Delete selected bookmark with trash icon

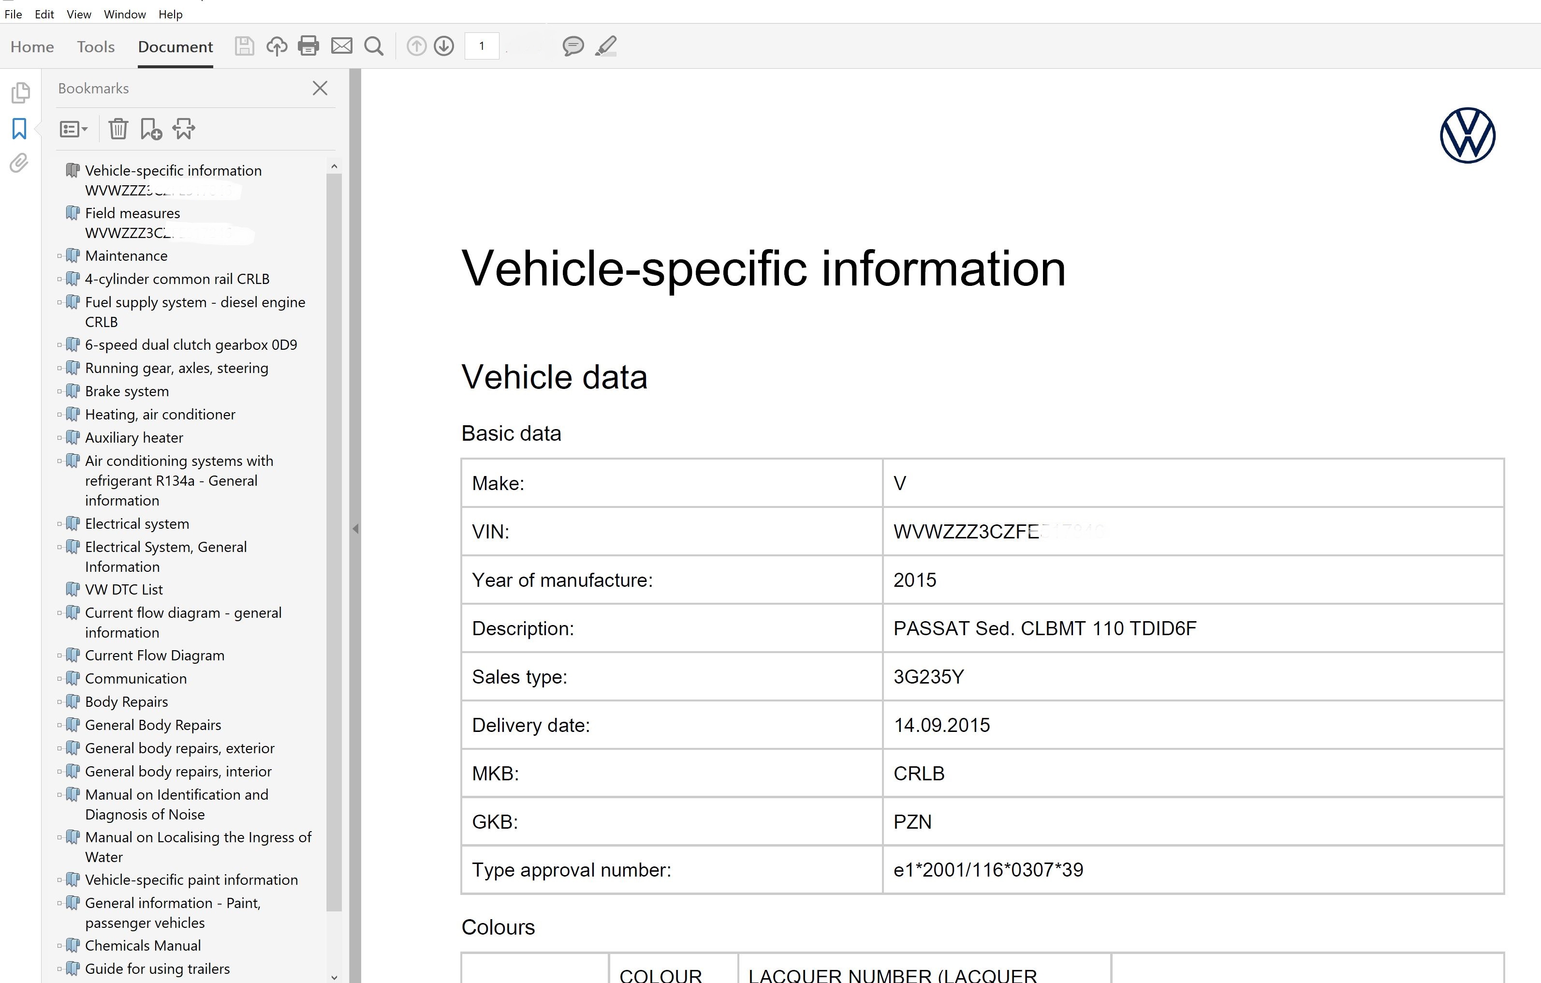pyautogui.click(x=118, y=129)
